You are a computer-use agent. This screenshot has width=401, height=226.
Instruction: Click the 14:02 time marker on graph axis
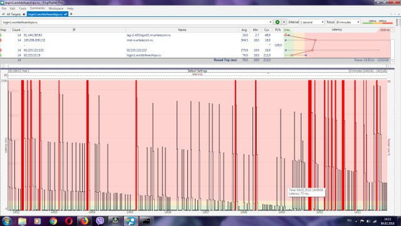click(16, 212)
